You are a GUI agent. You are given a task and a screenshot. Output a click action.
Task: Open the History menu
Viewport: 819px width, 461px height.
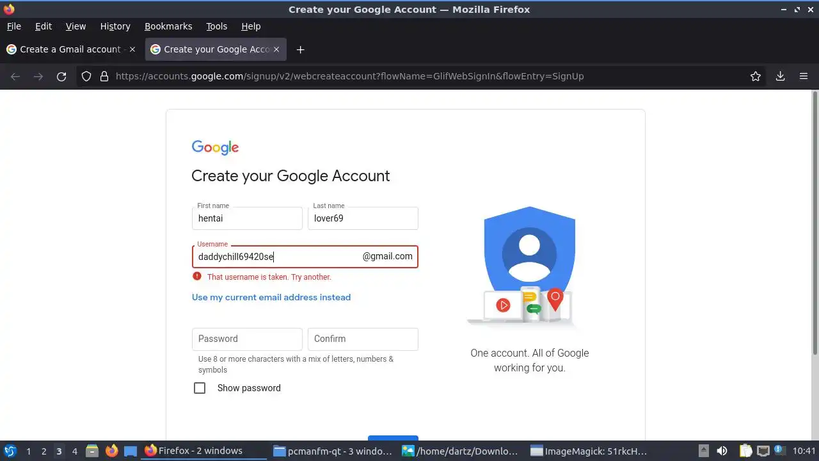[115, 26]
